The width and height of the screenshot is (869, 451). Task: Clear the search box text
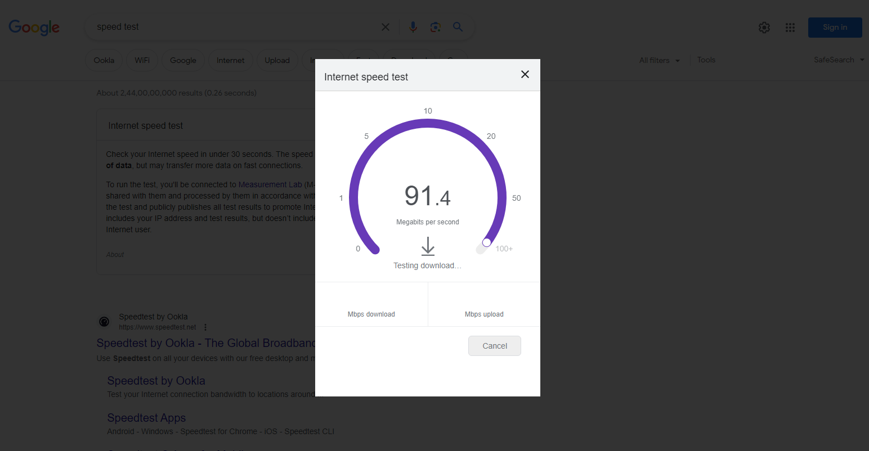click(386, 27)
